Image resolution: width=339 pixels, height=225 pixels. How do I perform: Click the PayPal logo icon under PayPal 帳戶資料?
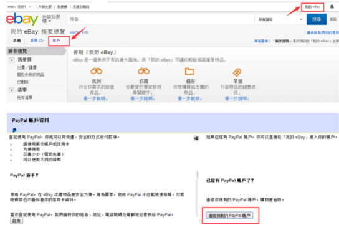pyautogui.click(x=14, y=130)
